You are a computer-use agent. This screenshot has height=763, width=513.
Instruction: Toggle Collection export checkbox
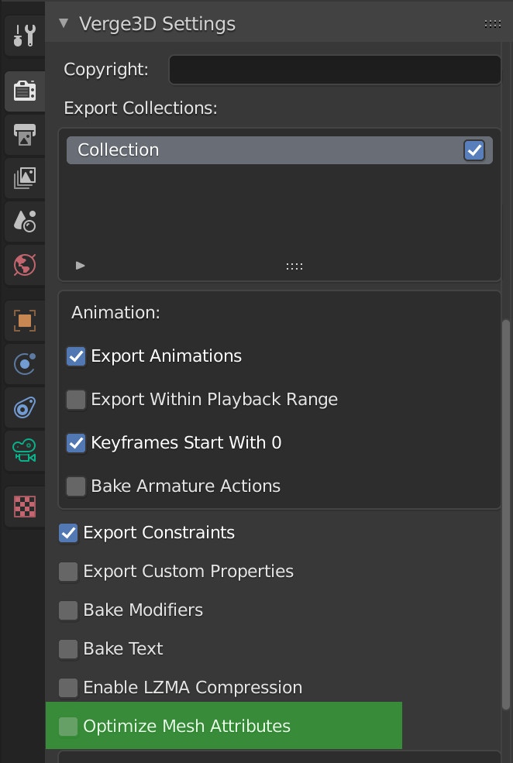[474, 150]
